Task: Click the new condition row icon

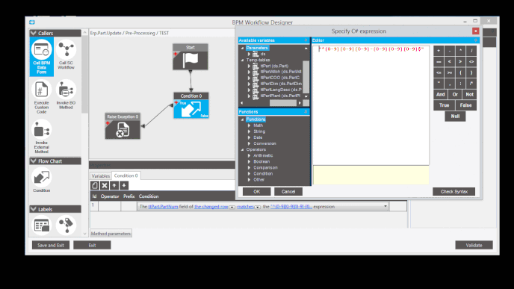Action: (x=95, y=185)
